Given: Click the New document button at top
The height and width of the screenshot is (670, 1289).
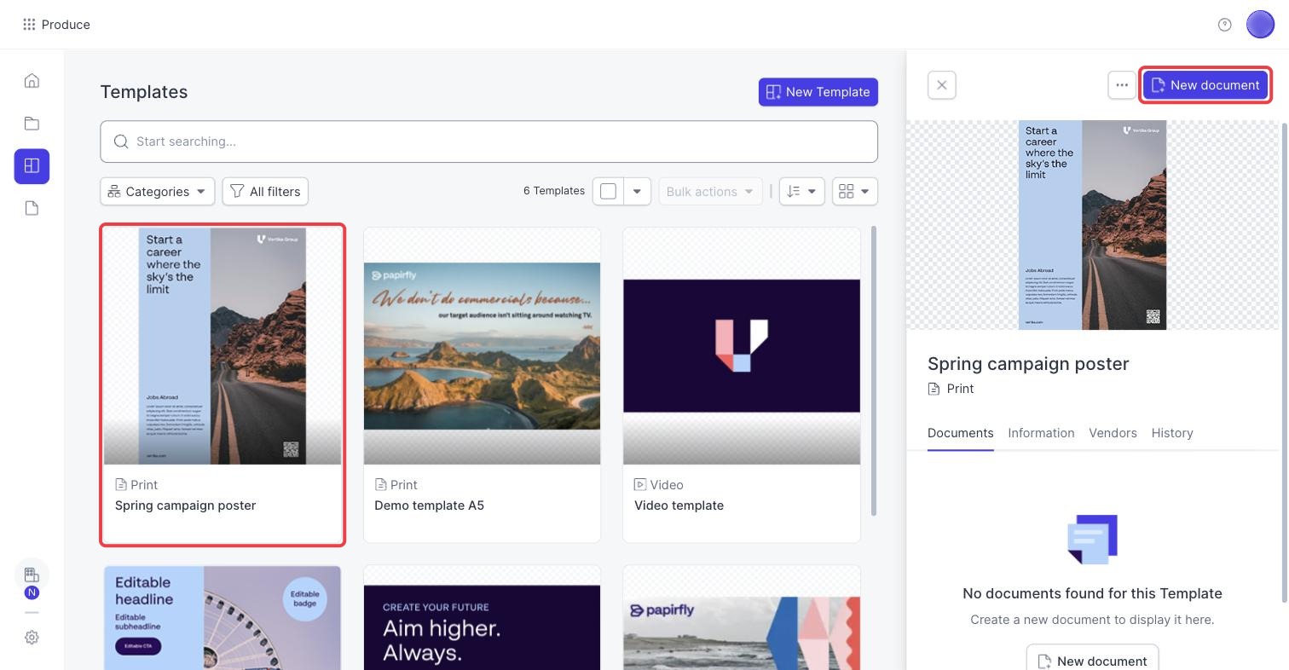Looking at the screenshot, I should pyautogui.click(x=1205, y=85).
